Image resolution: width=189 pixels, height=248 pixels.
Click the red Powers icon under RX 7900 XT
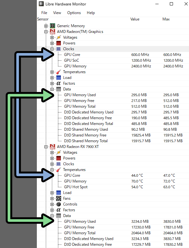[59, 158]
